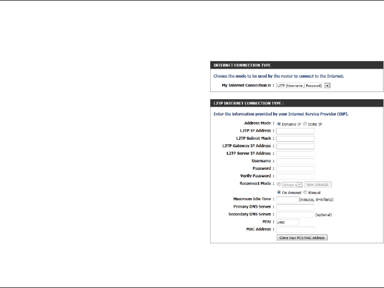The image size is (384, 288).
Task: Click the New Schedule button
Action: pos(318,185)
